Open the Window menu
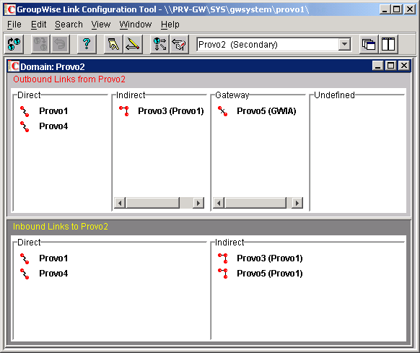This screenshot has height=353, width=420. tap(136, 25)
